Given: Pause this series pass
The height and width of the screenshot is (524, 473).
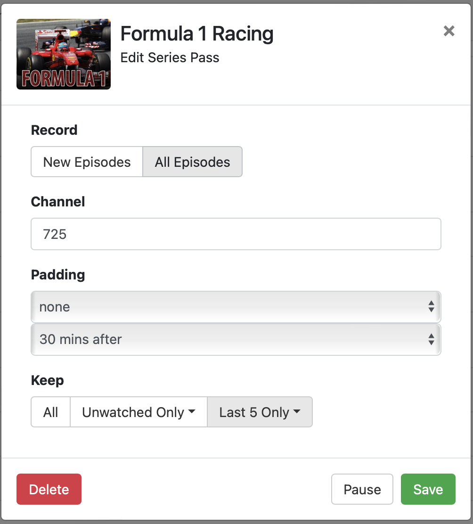Looking at the screenshot, I should [x=362, y=490].
